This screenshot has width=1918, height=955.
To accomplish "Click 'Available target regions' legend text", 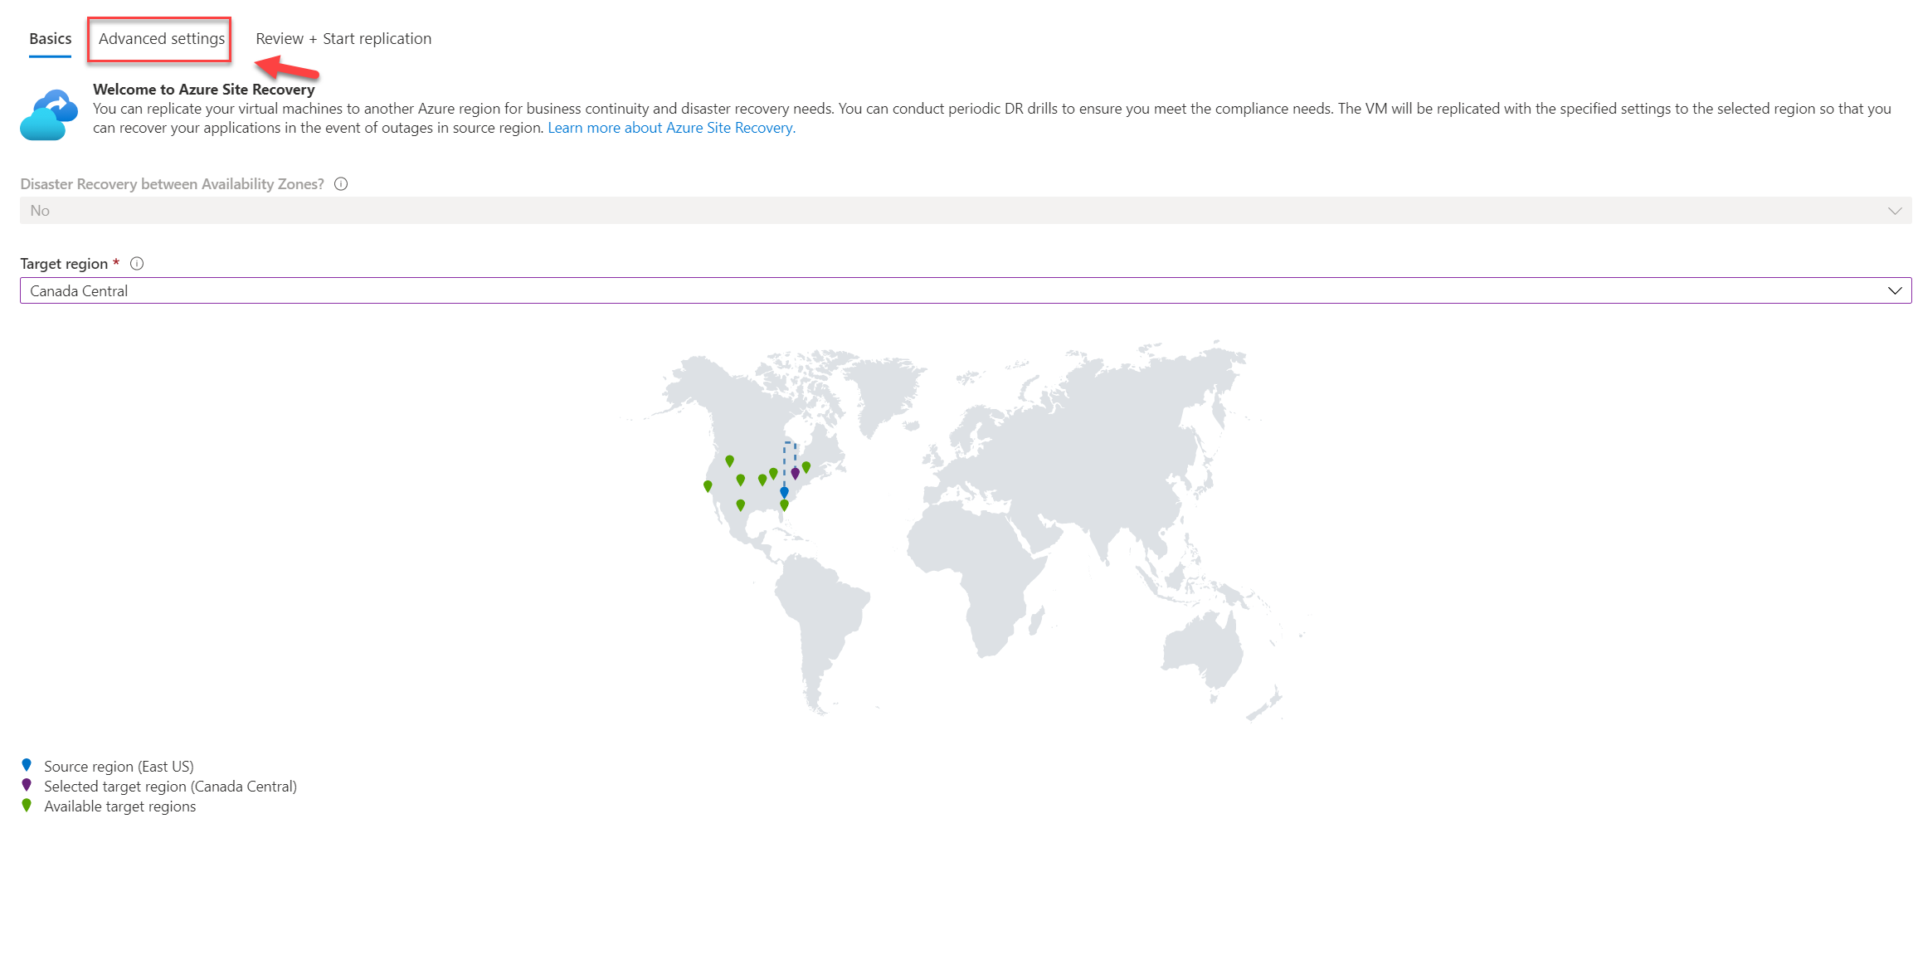I will coord(120,806).
